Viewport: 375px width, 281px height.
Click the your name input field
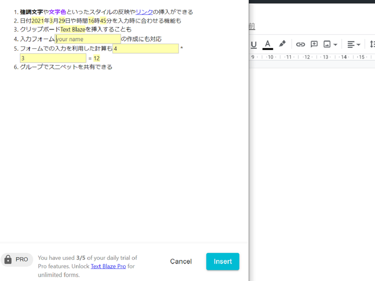[87, 39]
